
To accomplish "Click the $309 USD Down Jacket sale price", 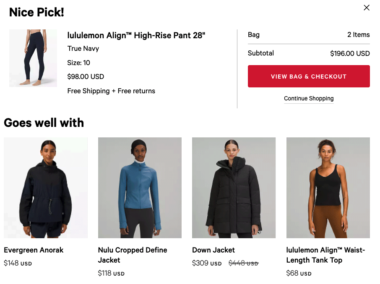I will pos(207,263).
